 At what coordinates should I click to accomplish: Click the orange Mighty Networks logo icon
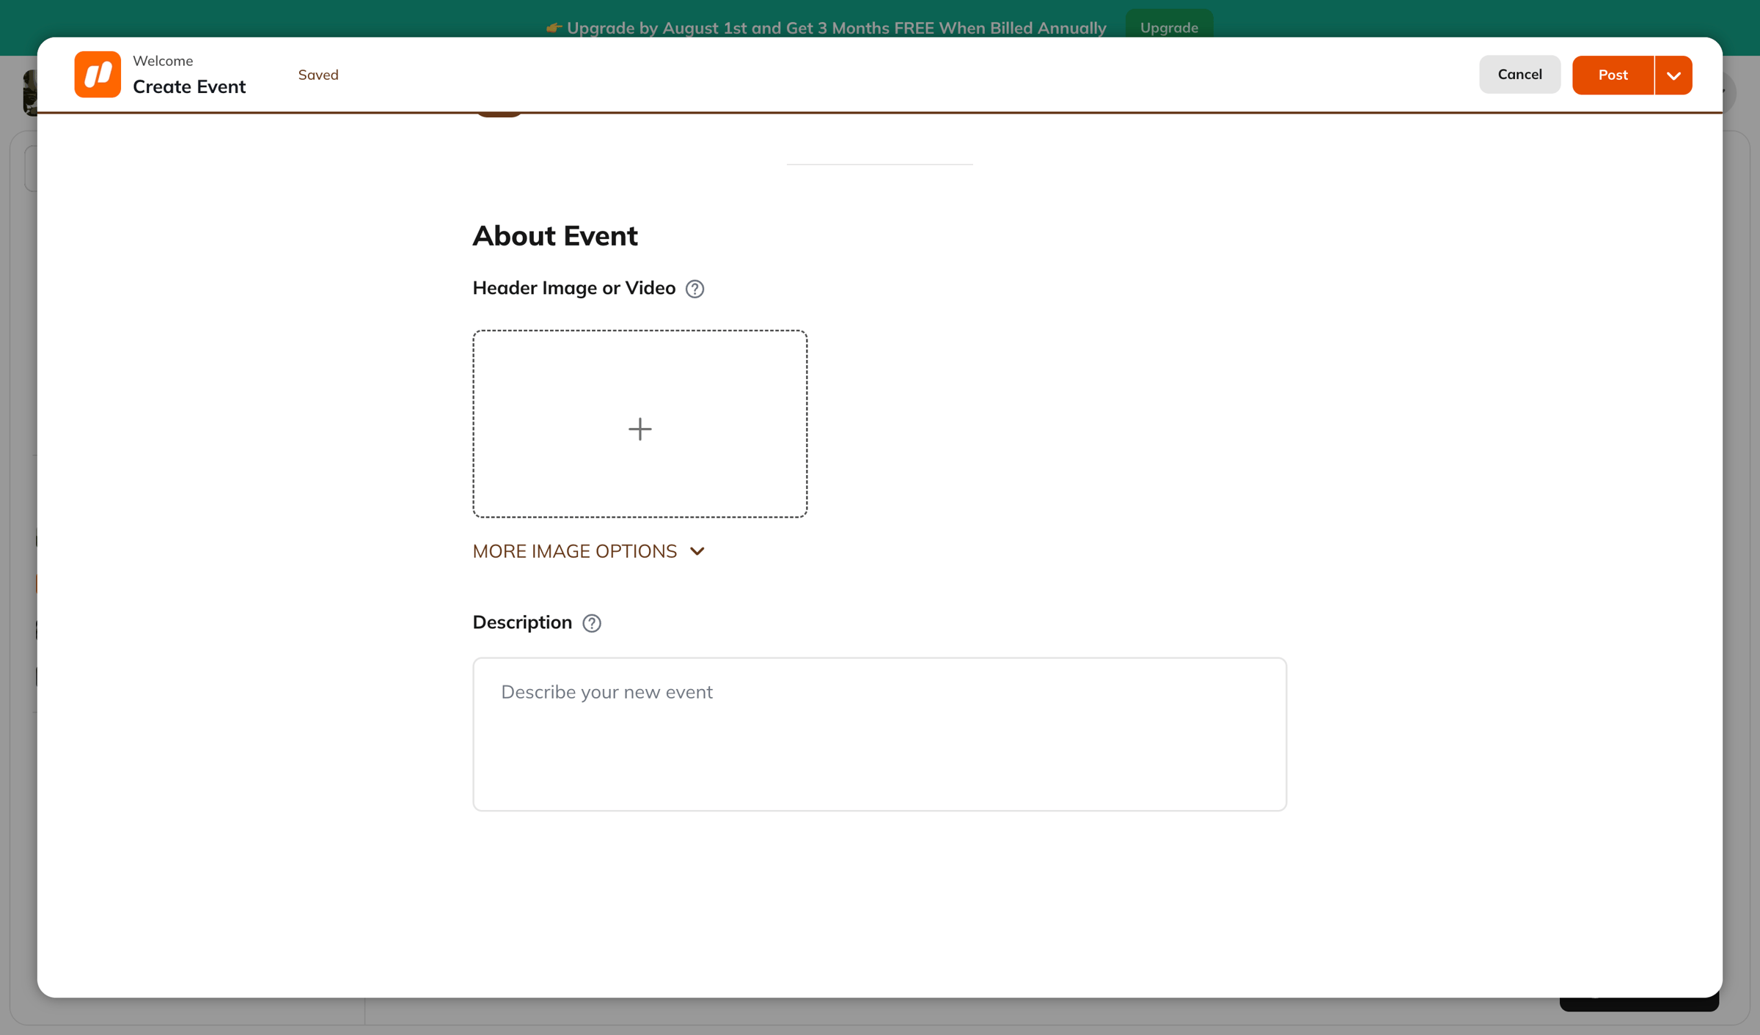[98, 75]
